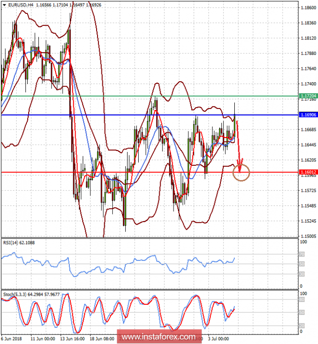This screenshot has width=318, height=344.
Task: Select the green 1.17204 price label
Action: [308, 96]
